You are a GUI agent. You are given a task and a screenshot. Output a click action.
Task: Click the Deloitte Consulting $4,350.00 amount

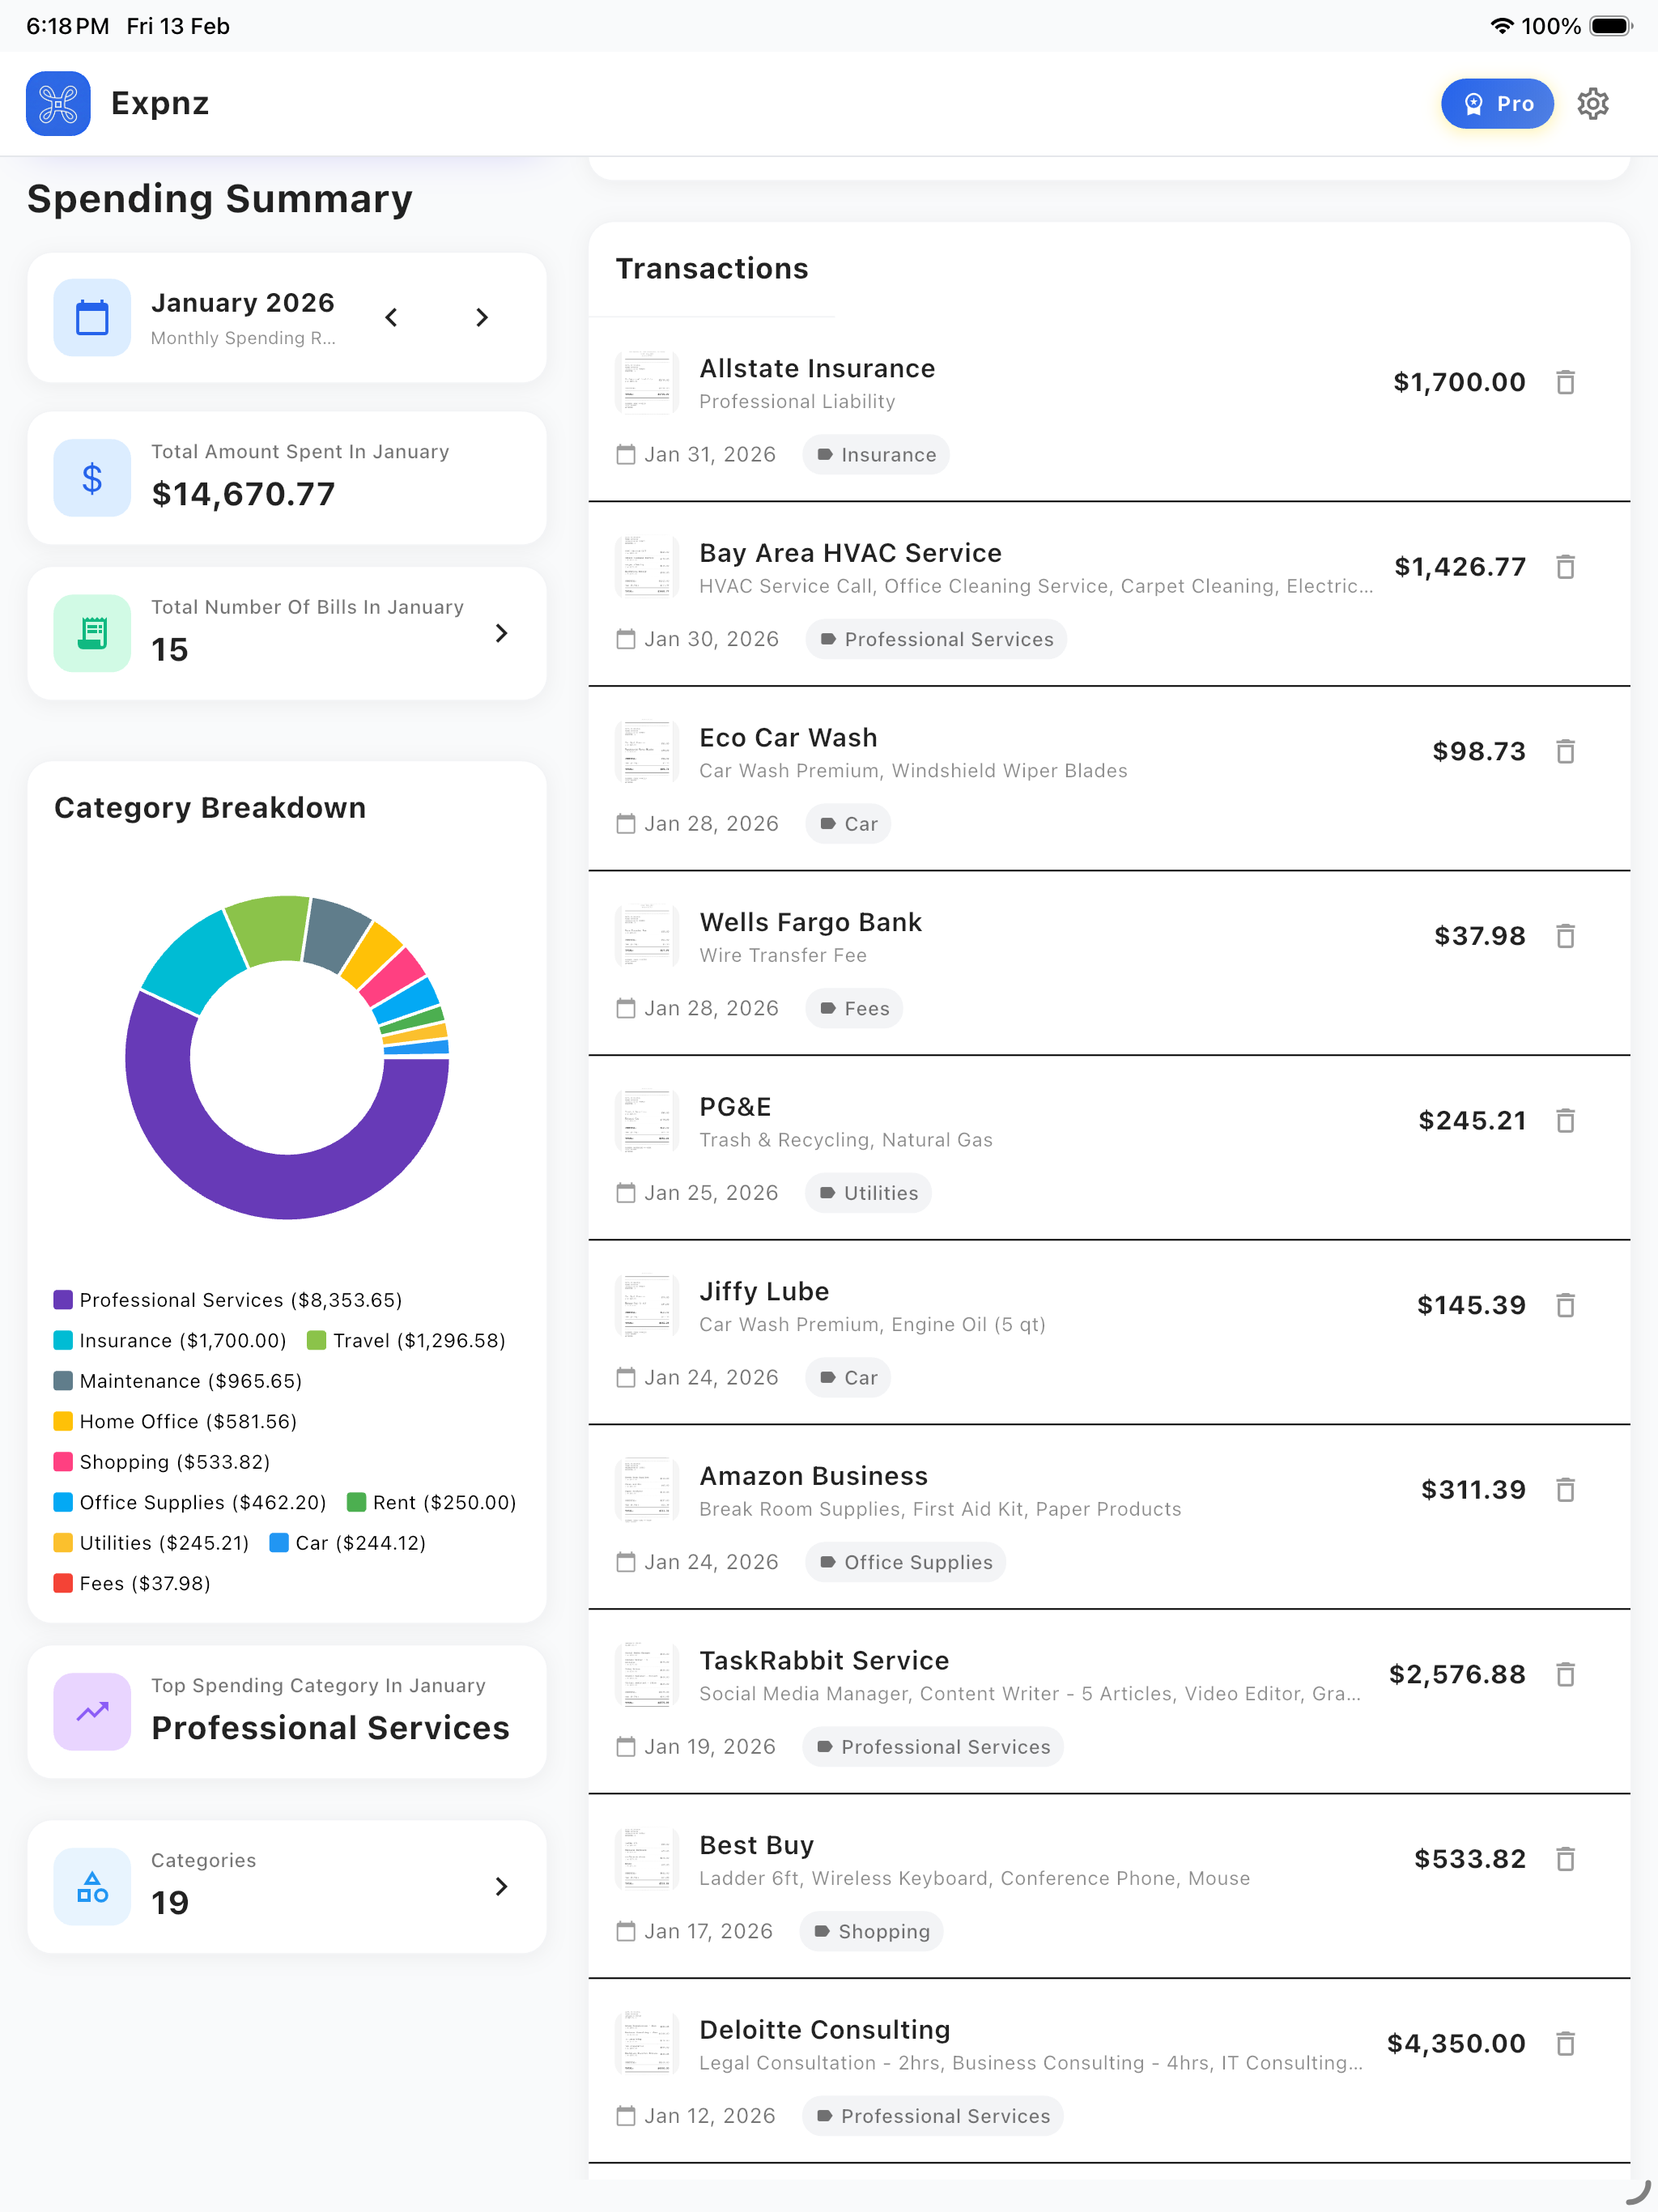coord(1456,2045)
